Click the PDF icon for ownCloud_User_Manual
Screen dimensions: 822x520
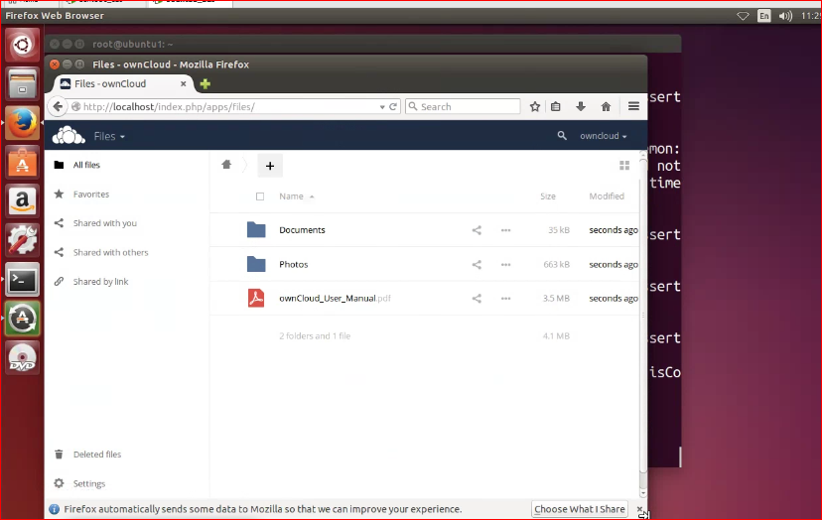(x=256, y=299)
